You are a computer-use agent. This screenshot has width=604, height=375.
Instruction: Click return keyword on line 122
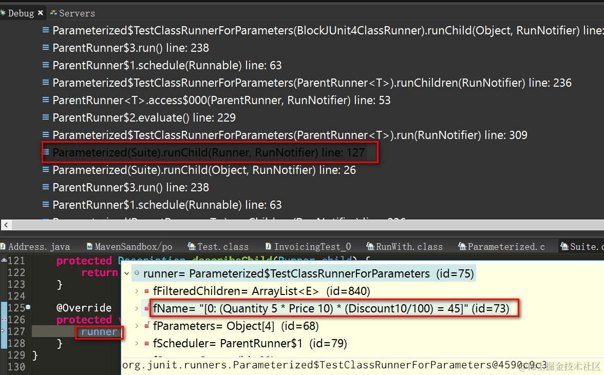click(100, 273)
